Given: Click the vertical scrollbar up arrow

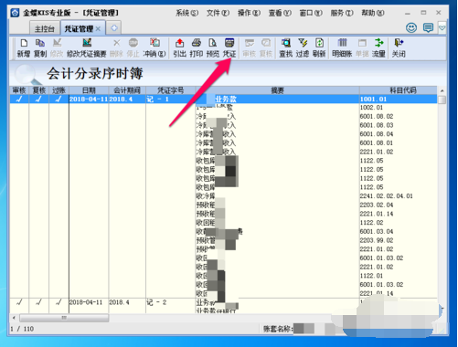Looking at the screenshot, I should click(442, 90).
